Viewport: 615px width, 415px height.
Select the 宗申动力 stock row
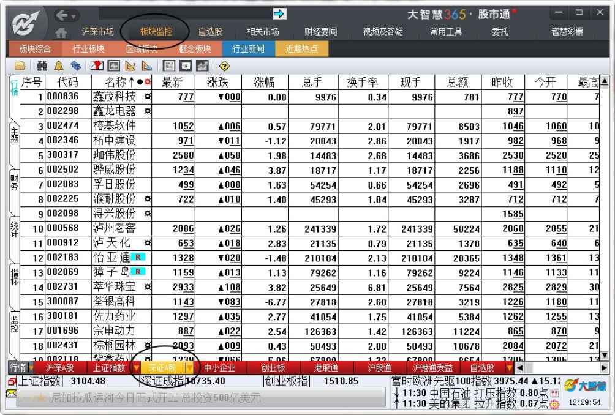click(x=309, y=331)
